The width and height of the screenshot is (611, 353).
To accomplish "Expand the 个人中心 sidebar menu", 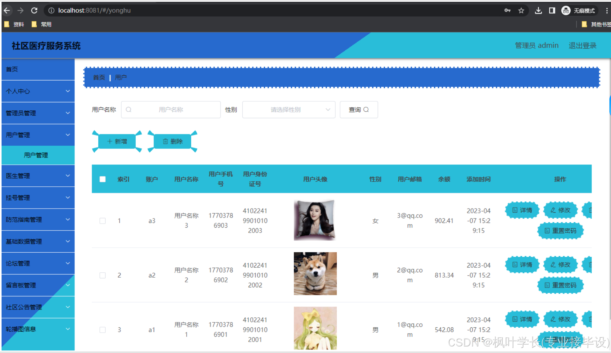I will (38, 91).
